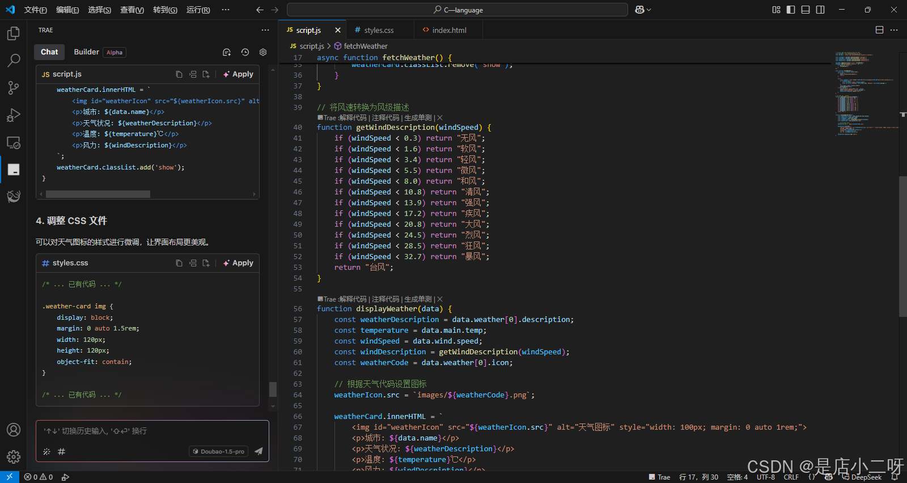Open the Doubao-1.5-pro model selector
This screenshot has height=483, width=907.
(219, 451)
